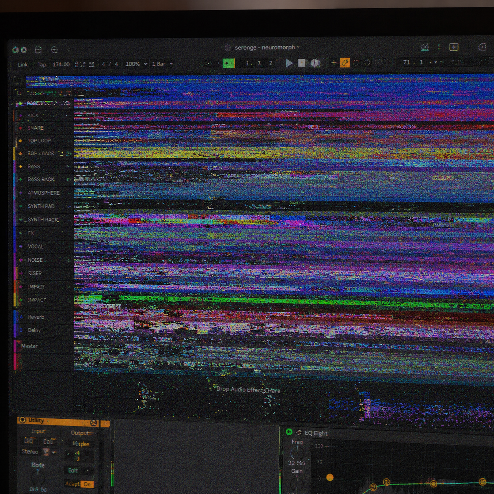The width and height of the screenshot is (494, 494).
Task: Select the BASS RACK track
Action: pyautogui.click(x=41, y=180)
